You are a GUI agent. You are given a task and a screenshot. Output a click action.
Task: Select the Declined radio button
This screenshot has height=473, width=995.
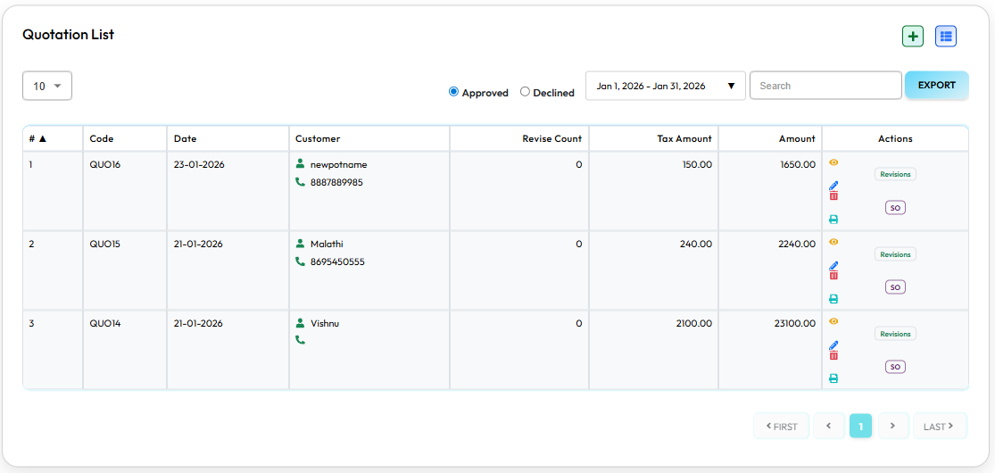(x=525, y=92)
